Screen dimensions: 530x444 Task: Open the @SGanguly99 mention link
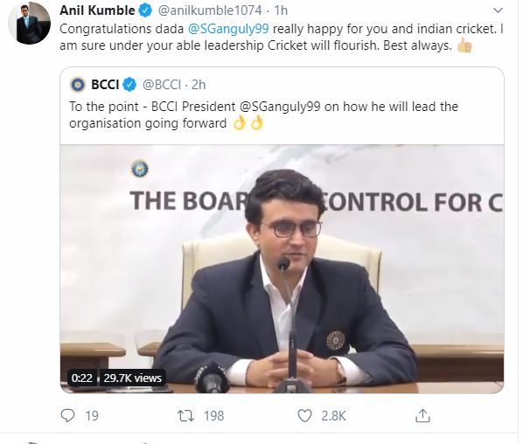pos(228,29)
